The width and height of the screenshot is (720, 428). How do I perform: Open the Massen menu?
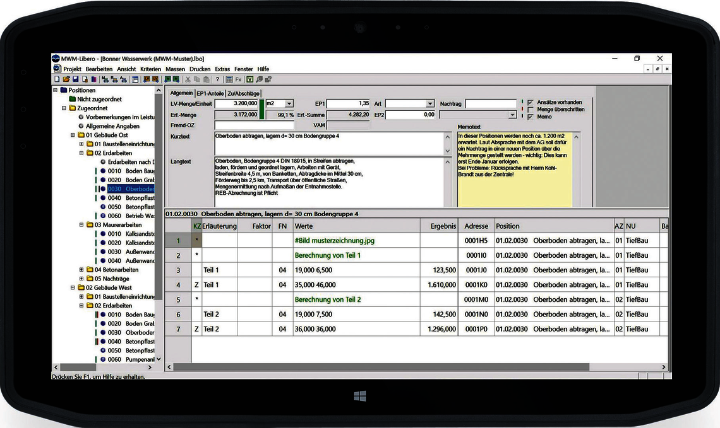pos(175,69)
